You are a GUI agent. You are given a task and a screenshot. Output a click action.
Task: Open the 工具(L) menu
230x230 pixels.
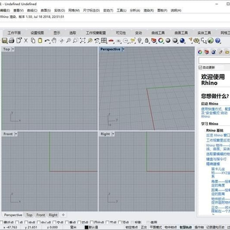point(121,10)
